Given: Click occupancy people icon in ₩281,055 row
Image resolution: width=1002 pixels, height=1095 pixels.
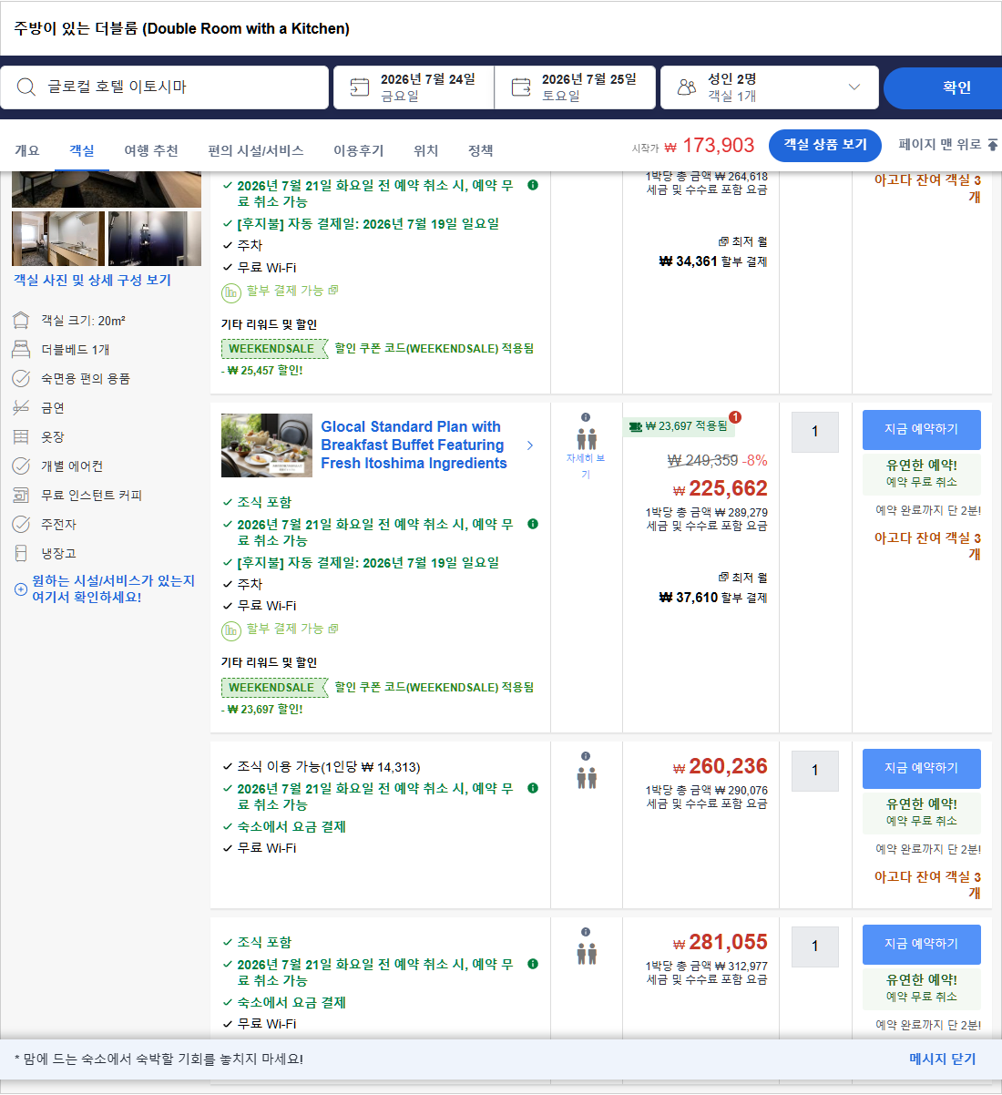Looking at the screenshot, I should click(x=587, y=954).
